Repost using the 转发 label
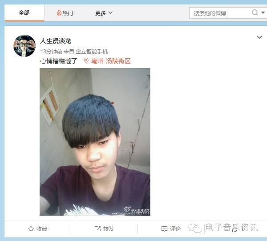 coord(108,229)
